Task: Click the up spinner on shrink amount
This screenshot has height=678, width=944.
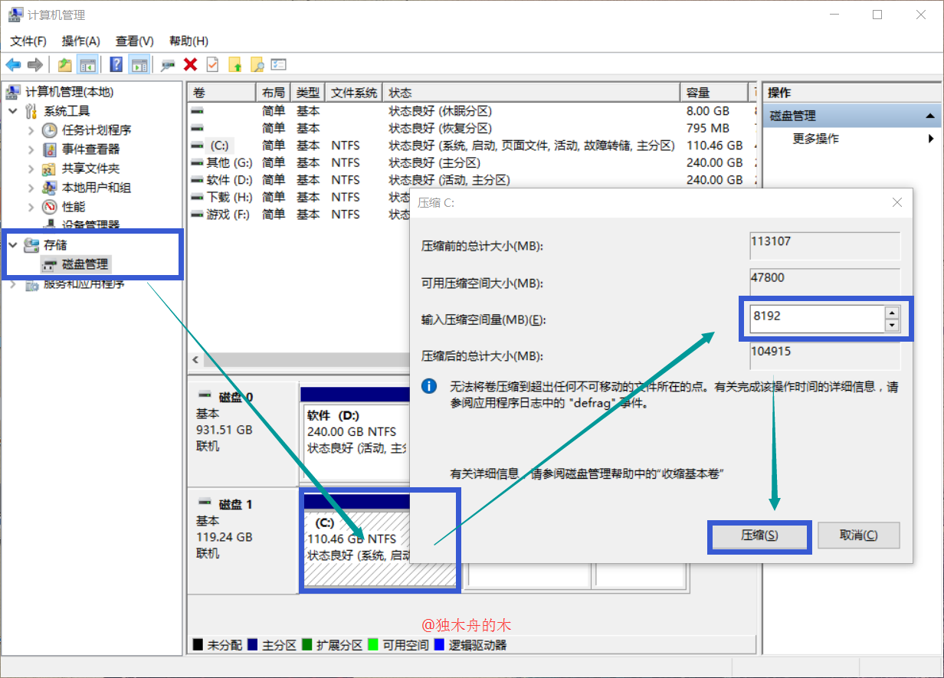Action: pyautogui.click(x=891, y=312)
